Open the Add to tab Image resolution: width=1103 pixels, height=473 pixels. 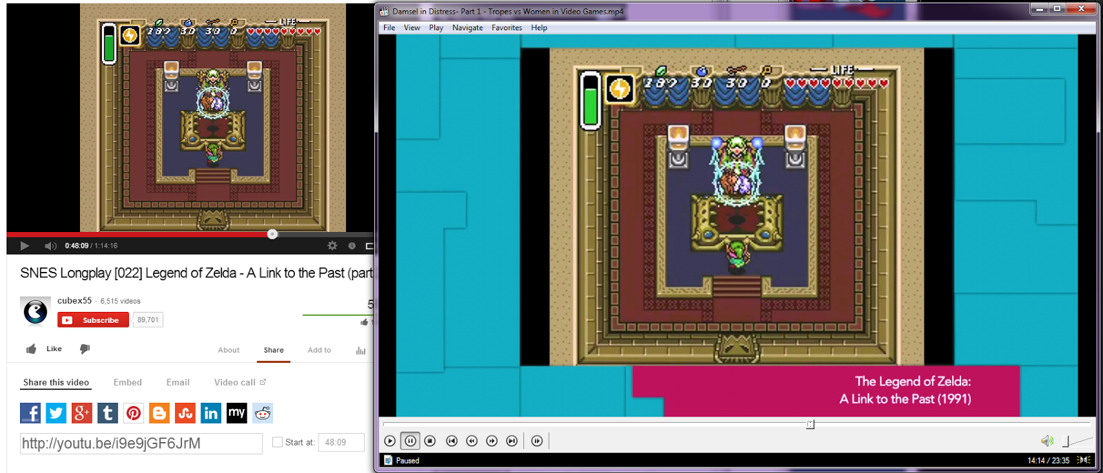coord(319,350)
